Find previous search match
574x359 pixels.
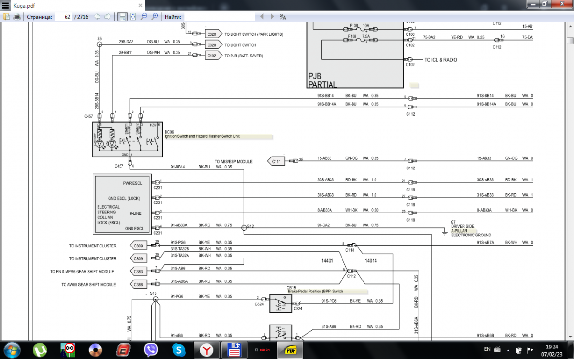point(262,17)
